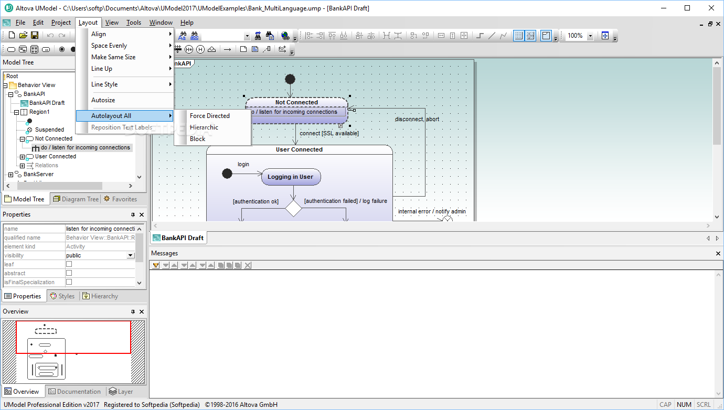Open the zoom 100% dropdown
The height and width of the screenshot is (410, 724).
590,36
